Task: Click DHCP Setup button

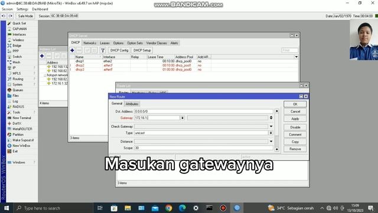Action: point(142,50)
